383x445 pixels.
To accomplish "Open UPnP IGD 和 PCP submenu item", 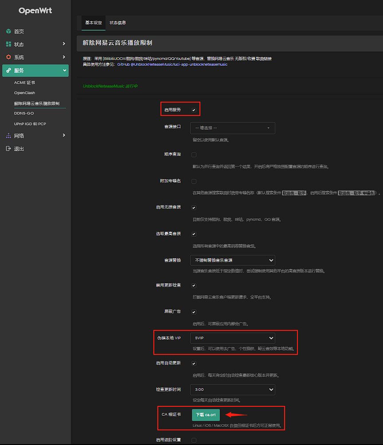I will pyautogui.click(x=30, y=124).
